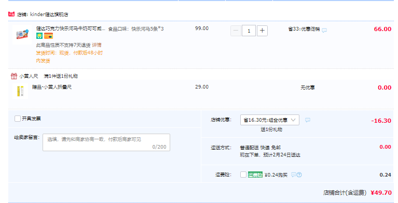Click the Tmall store logo icon
Image resolution: width=398 pixels, height=203 pixels.
(11, 14)
